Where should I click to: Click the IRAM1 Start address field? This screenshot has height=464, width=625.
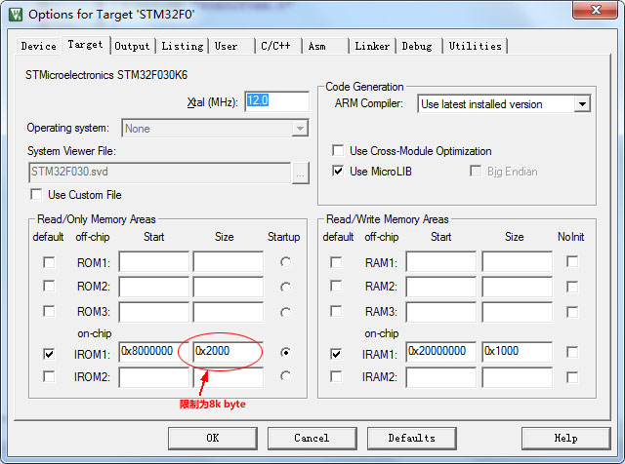(441, 352)
